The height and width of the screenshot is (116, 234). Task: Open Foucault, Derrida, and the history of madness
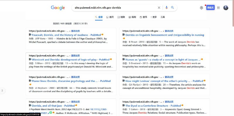(x=66, y=35)
